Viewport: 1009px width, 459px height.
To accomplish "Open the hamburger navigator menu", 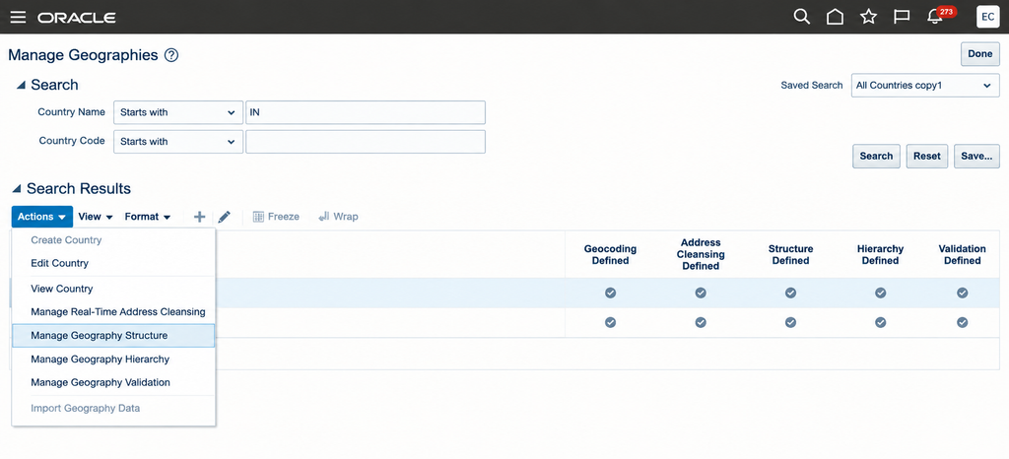I will pos(18,17).
